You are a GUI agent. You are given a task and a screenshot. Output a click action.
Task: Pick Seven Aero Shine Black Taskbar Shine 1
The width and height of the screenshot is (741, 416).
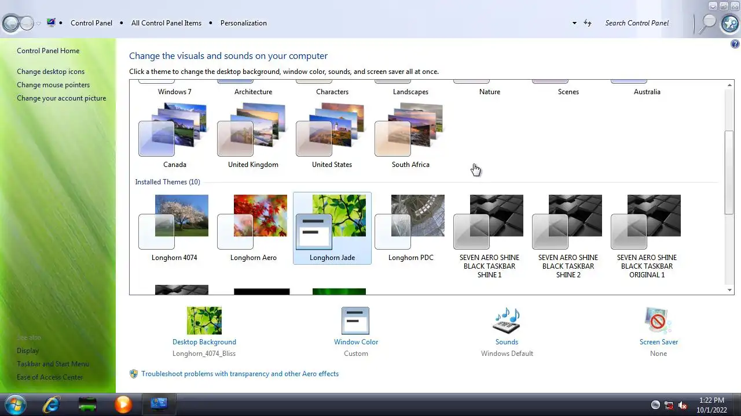coord(489,237)
